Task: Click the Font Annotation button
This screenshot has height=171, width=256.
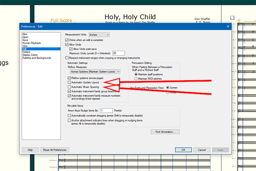Action: coord(165,132)
